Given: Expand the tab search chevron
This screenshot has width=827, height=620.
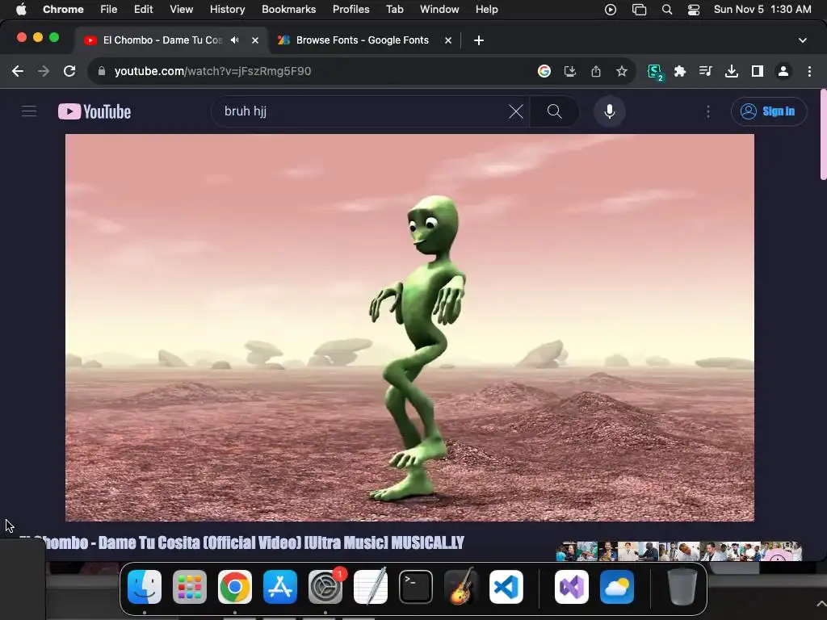Looking at the screenshot, I should (803, 40).
